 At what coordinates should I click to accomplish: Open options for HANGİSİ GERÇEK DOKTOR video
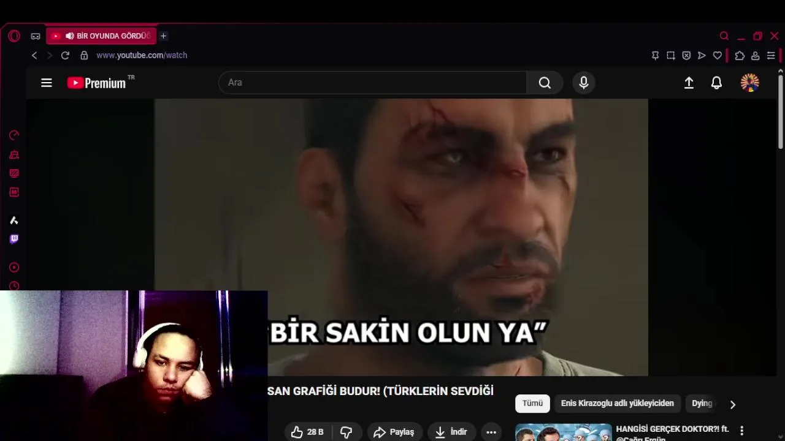pos(741,431)
